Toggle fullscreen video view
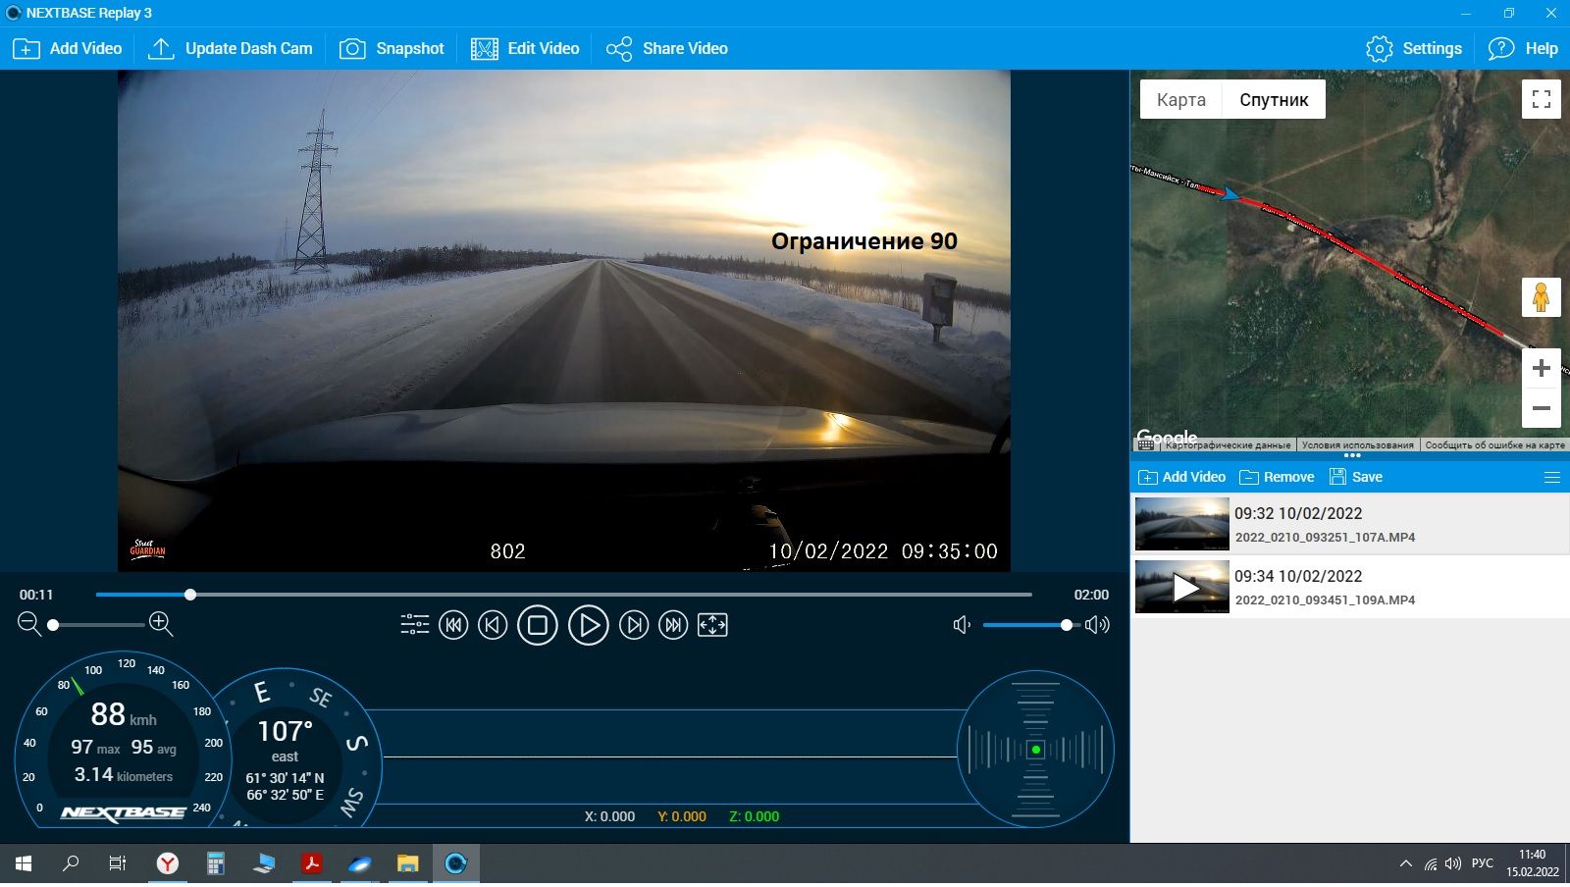Screen dimensions: 1570x887 point(712,625)
